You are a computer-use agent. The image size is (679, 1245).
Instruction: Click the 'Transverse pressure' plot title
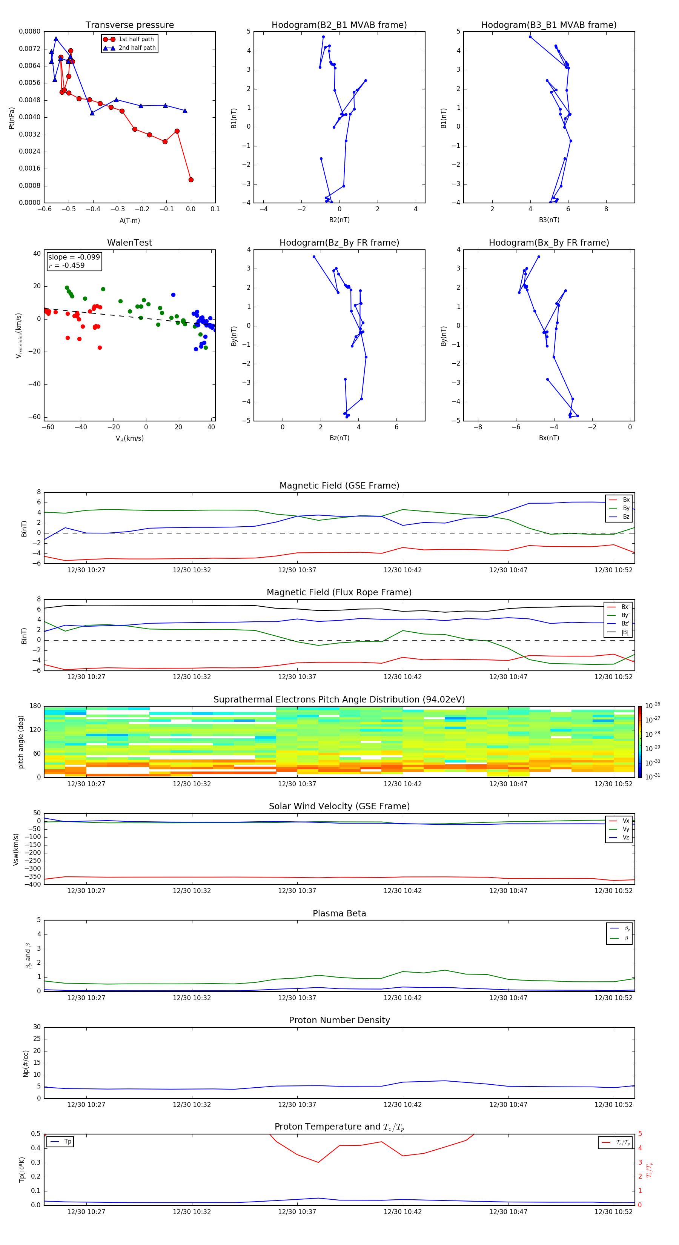(x=129, y=25)
